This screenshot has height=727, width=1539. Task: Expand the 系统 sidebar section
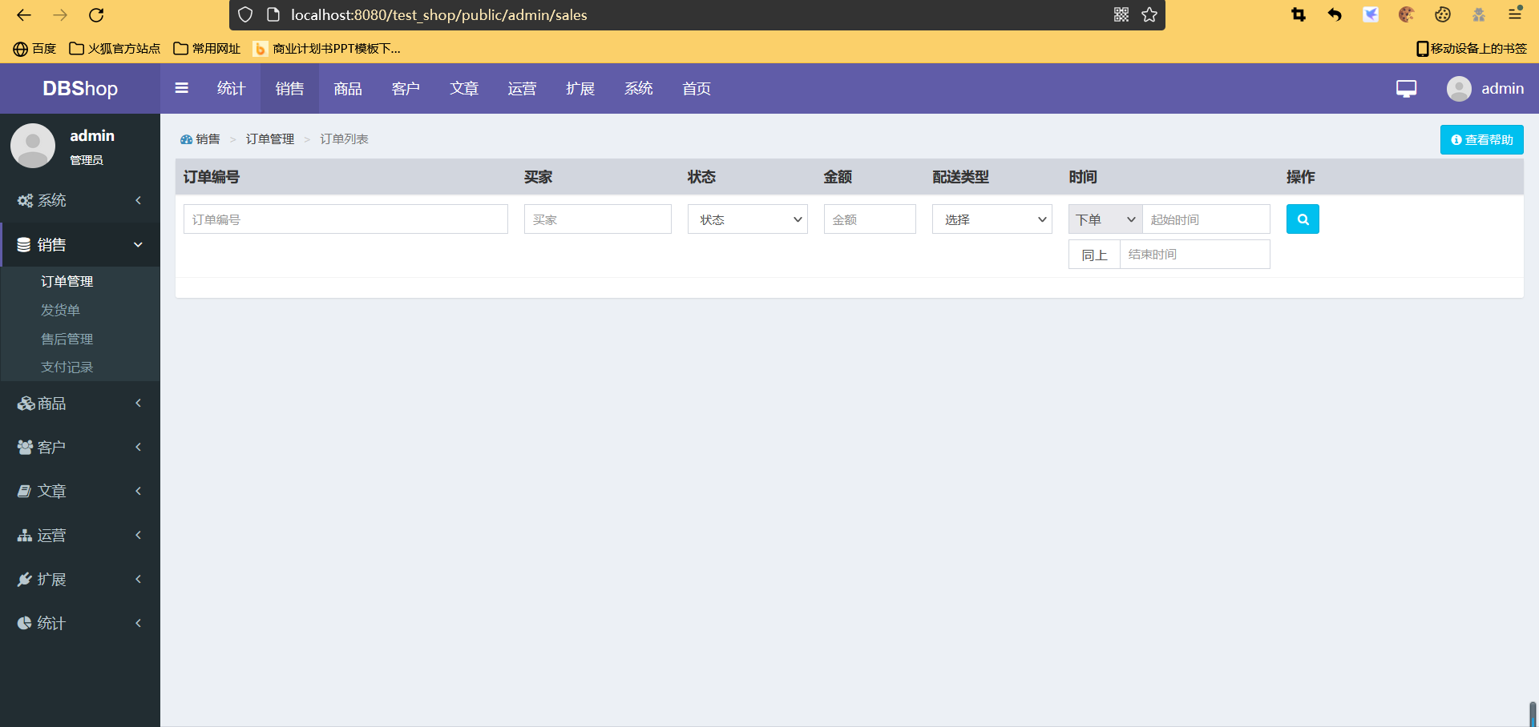[x=80, y=200]
